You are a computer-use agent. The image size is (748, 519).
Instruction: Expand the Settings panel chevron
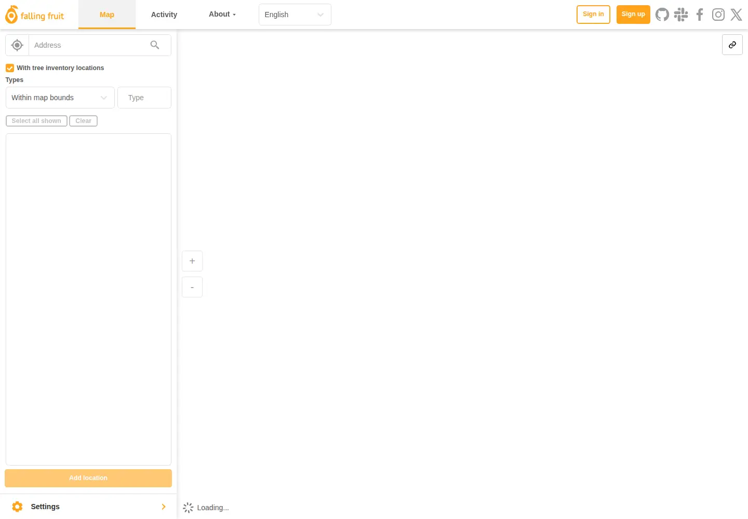pyautogui.click(x=164, y=507)
